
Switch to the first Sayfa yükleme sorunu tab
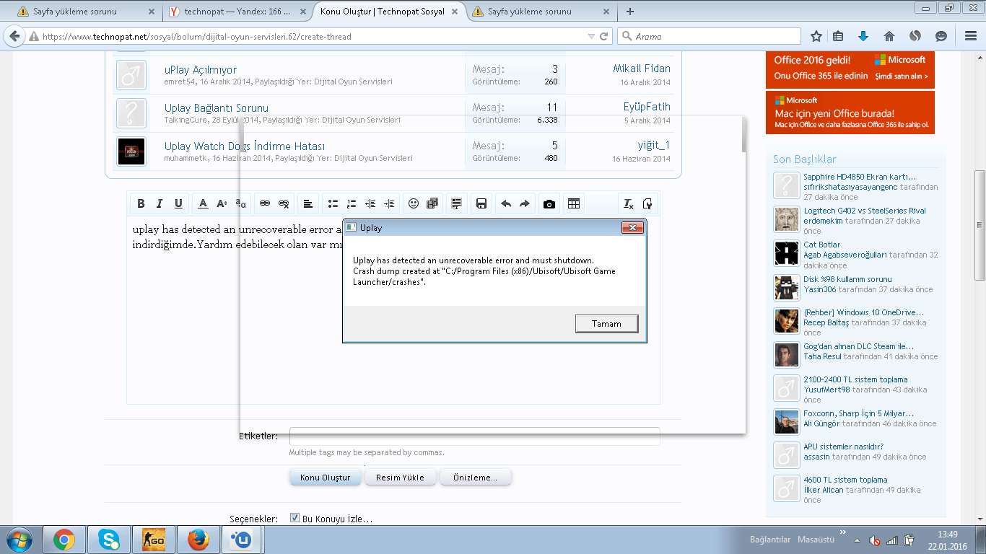[85, 12]
